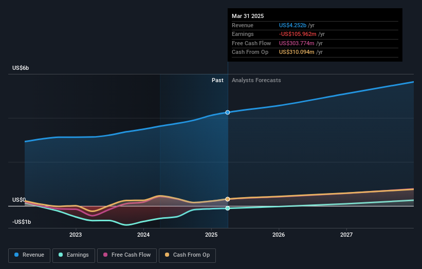
Task: Click the Earnings row label in tooltip
Action: coord(243,34)
